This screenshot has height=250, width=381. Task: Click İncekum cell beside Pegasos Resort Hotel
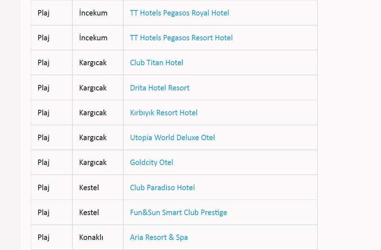[x=98, y=38]
